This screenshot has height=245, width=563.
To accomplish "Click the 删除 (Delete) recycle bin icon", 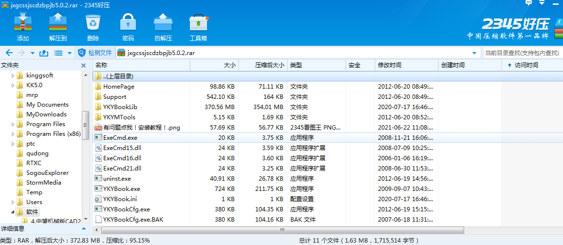I will point(94,22).
